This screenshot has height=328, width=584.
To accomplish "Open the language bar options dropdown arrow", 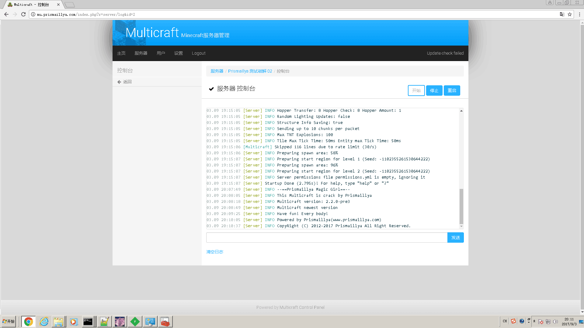I will [x=529, y=323].
